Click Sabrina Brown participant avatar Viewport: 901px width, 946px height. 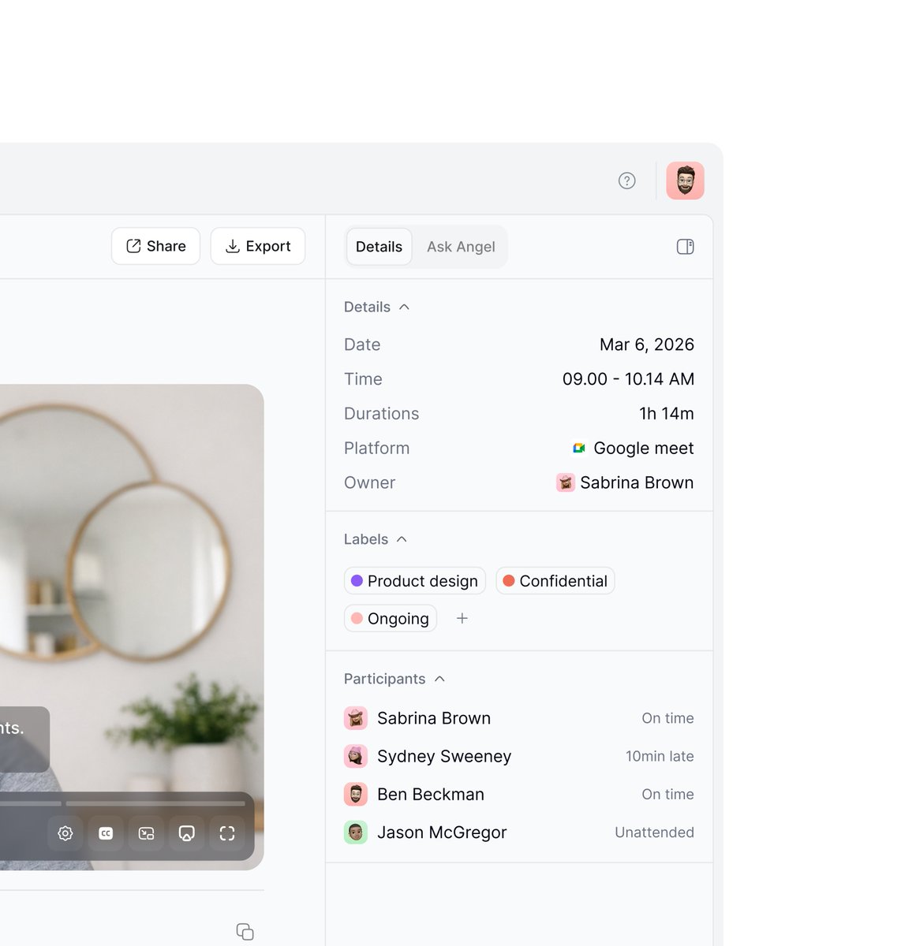tap(356, 718)
